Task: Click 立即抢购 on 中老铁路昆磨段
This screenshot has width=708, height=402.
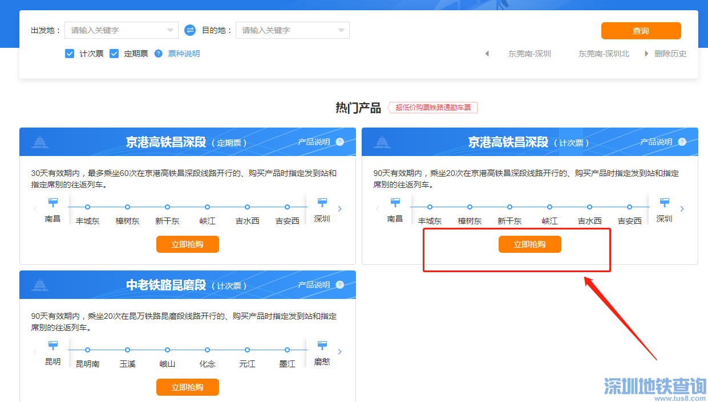Action: [188, 388]
